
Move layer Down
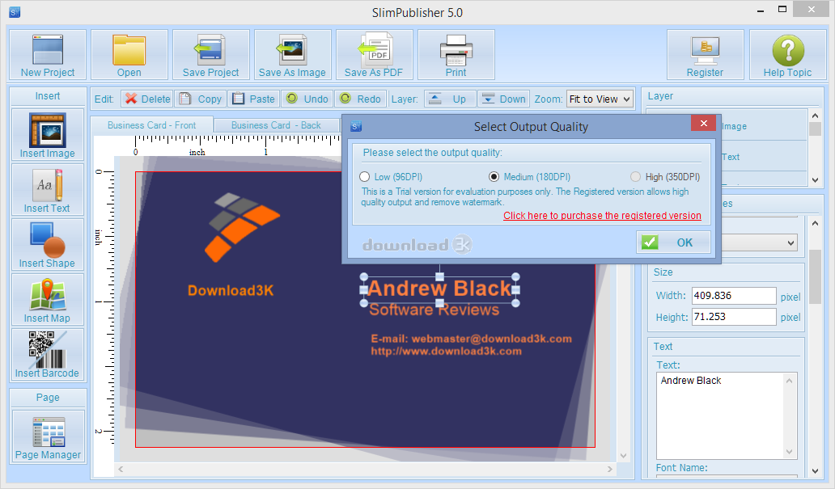point(503,99)
